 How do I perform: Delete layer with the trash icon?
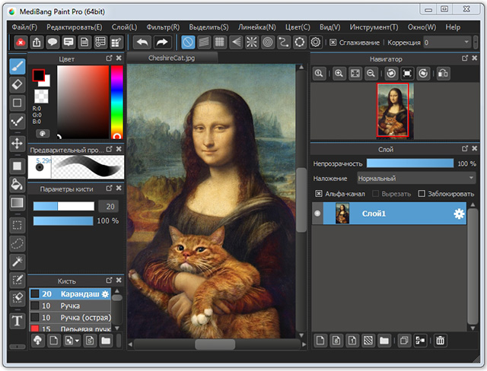[x=441, y=341]
